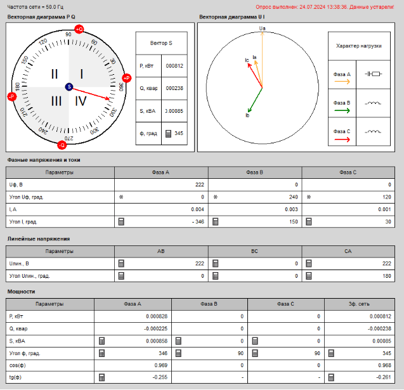Click calculator icon in Угол I Фаза C cell
Screen dimensions: 404x390
[x=309, y=222]
